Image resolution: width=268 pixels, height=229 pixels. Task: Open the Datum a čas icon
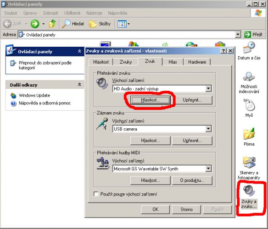tap(249, 51)
